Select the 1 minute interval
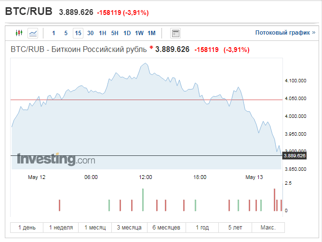 pos(54,33)
